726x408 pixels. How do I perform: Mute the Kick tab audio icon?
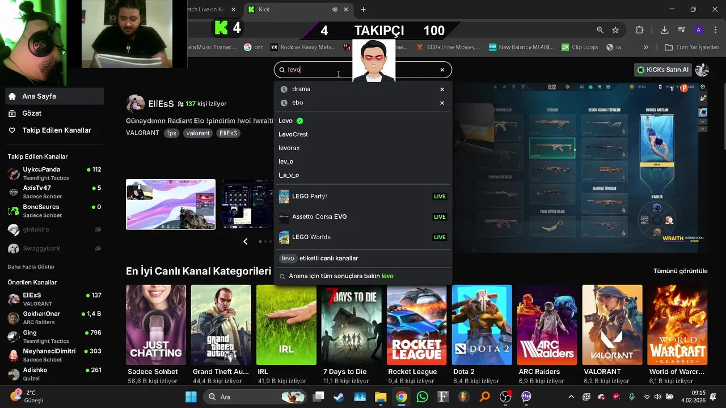[335, 10]
